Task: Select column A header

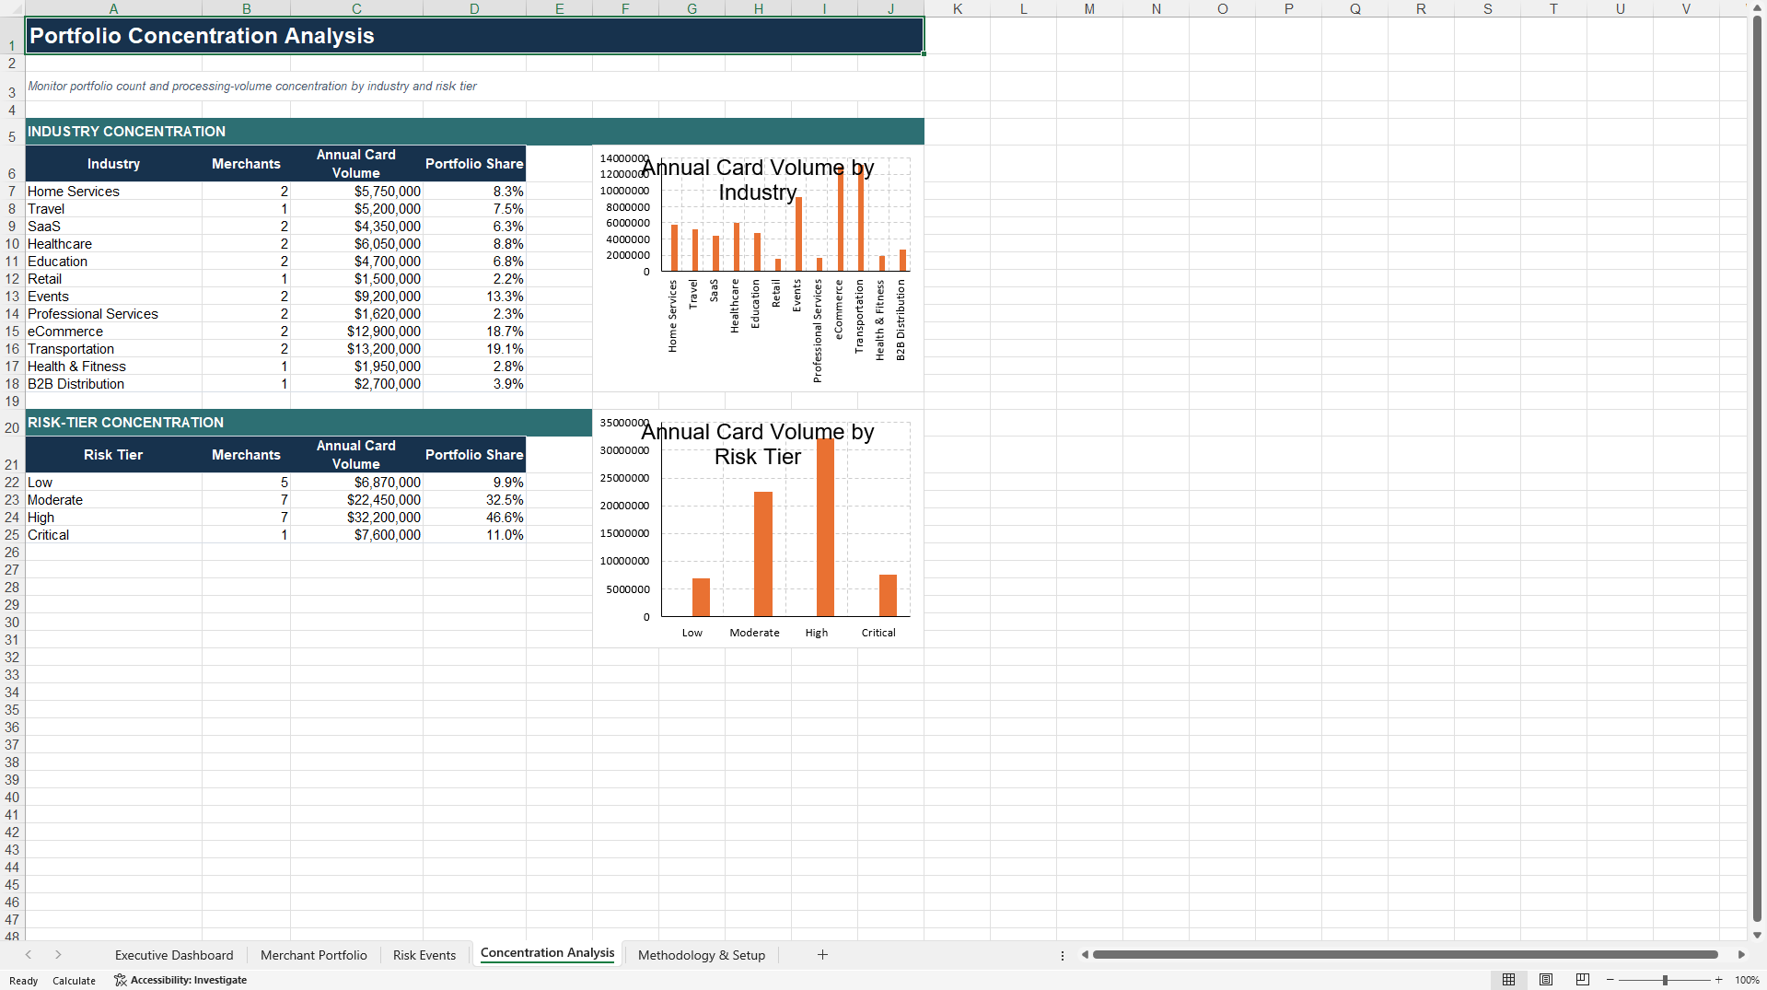Action: 113,8
